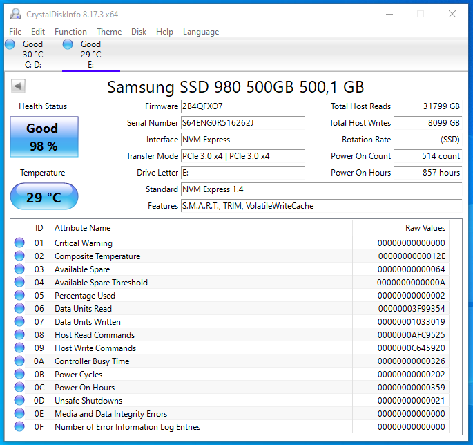Open the Help menu

pyautogui.click(x=164, y=32)
